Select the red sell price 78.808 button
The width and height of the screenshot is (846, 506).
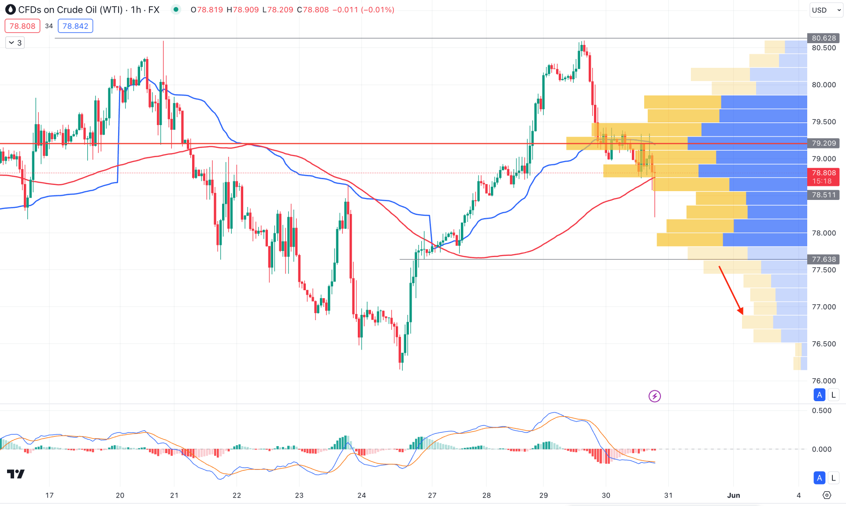click(x=22, y=26)
